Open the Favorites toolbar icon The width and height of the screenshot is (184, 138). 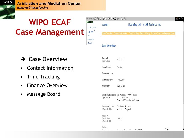(x=106, y=19)
